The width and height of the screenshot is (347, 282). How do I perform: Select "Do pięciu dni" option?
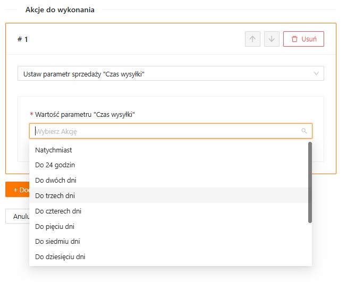(x=55, y=226)
